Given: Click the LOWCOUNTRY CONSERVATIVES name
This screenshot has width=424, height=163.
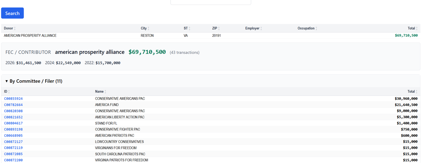Looking at the screenshot, I should (x=119, y=142).
